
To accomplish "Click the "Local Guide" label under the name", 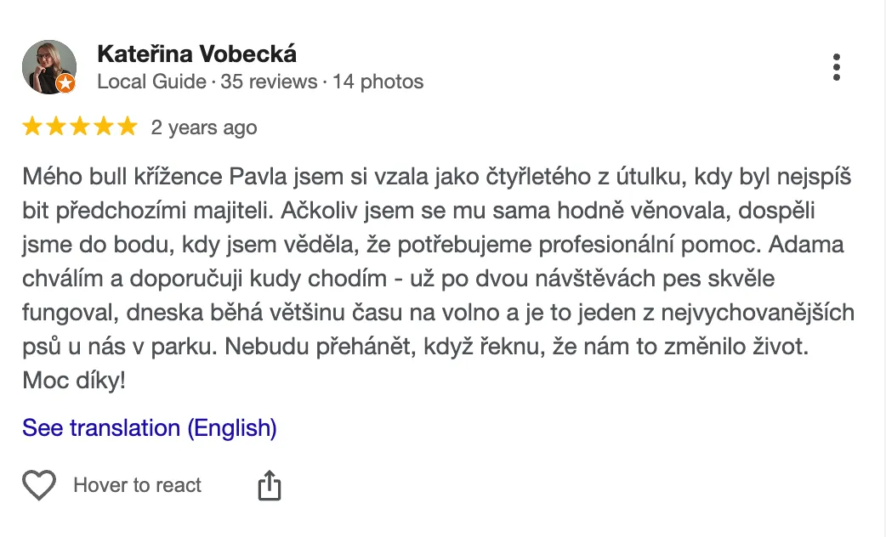I will [x=152, y=82].
